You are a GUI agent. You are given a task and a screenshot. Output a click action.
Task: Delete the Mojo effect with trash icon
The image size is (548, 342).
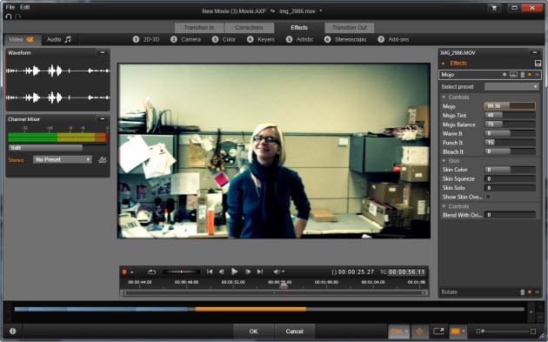pos(523,75)
